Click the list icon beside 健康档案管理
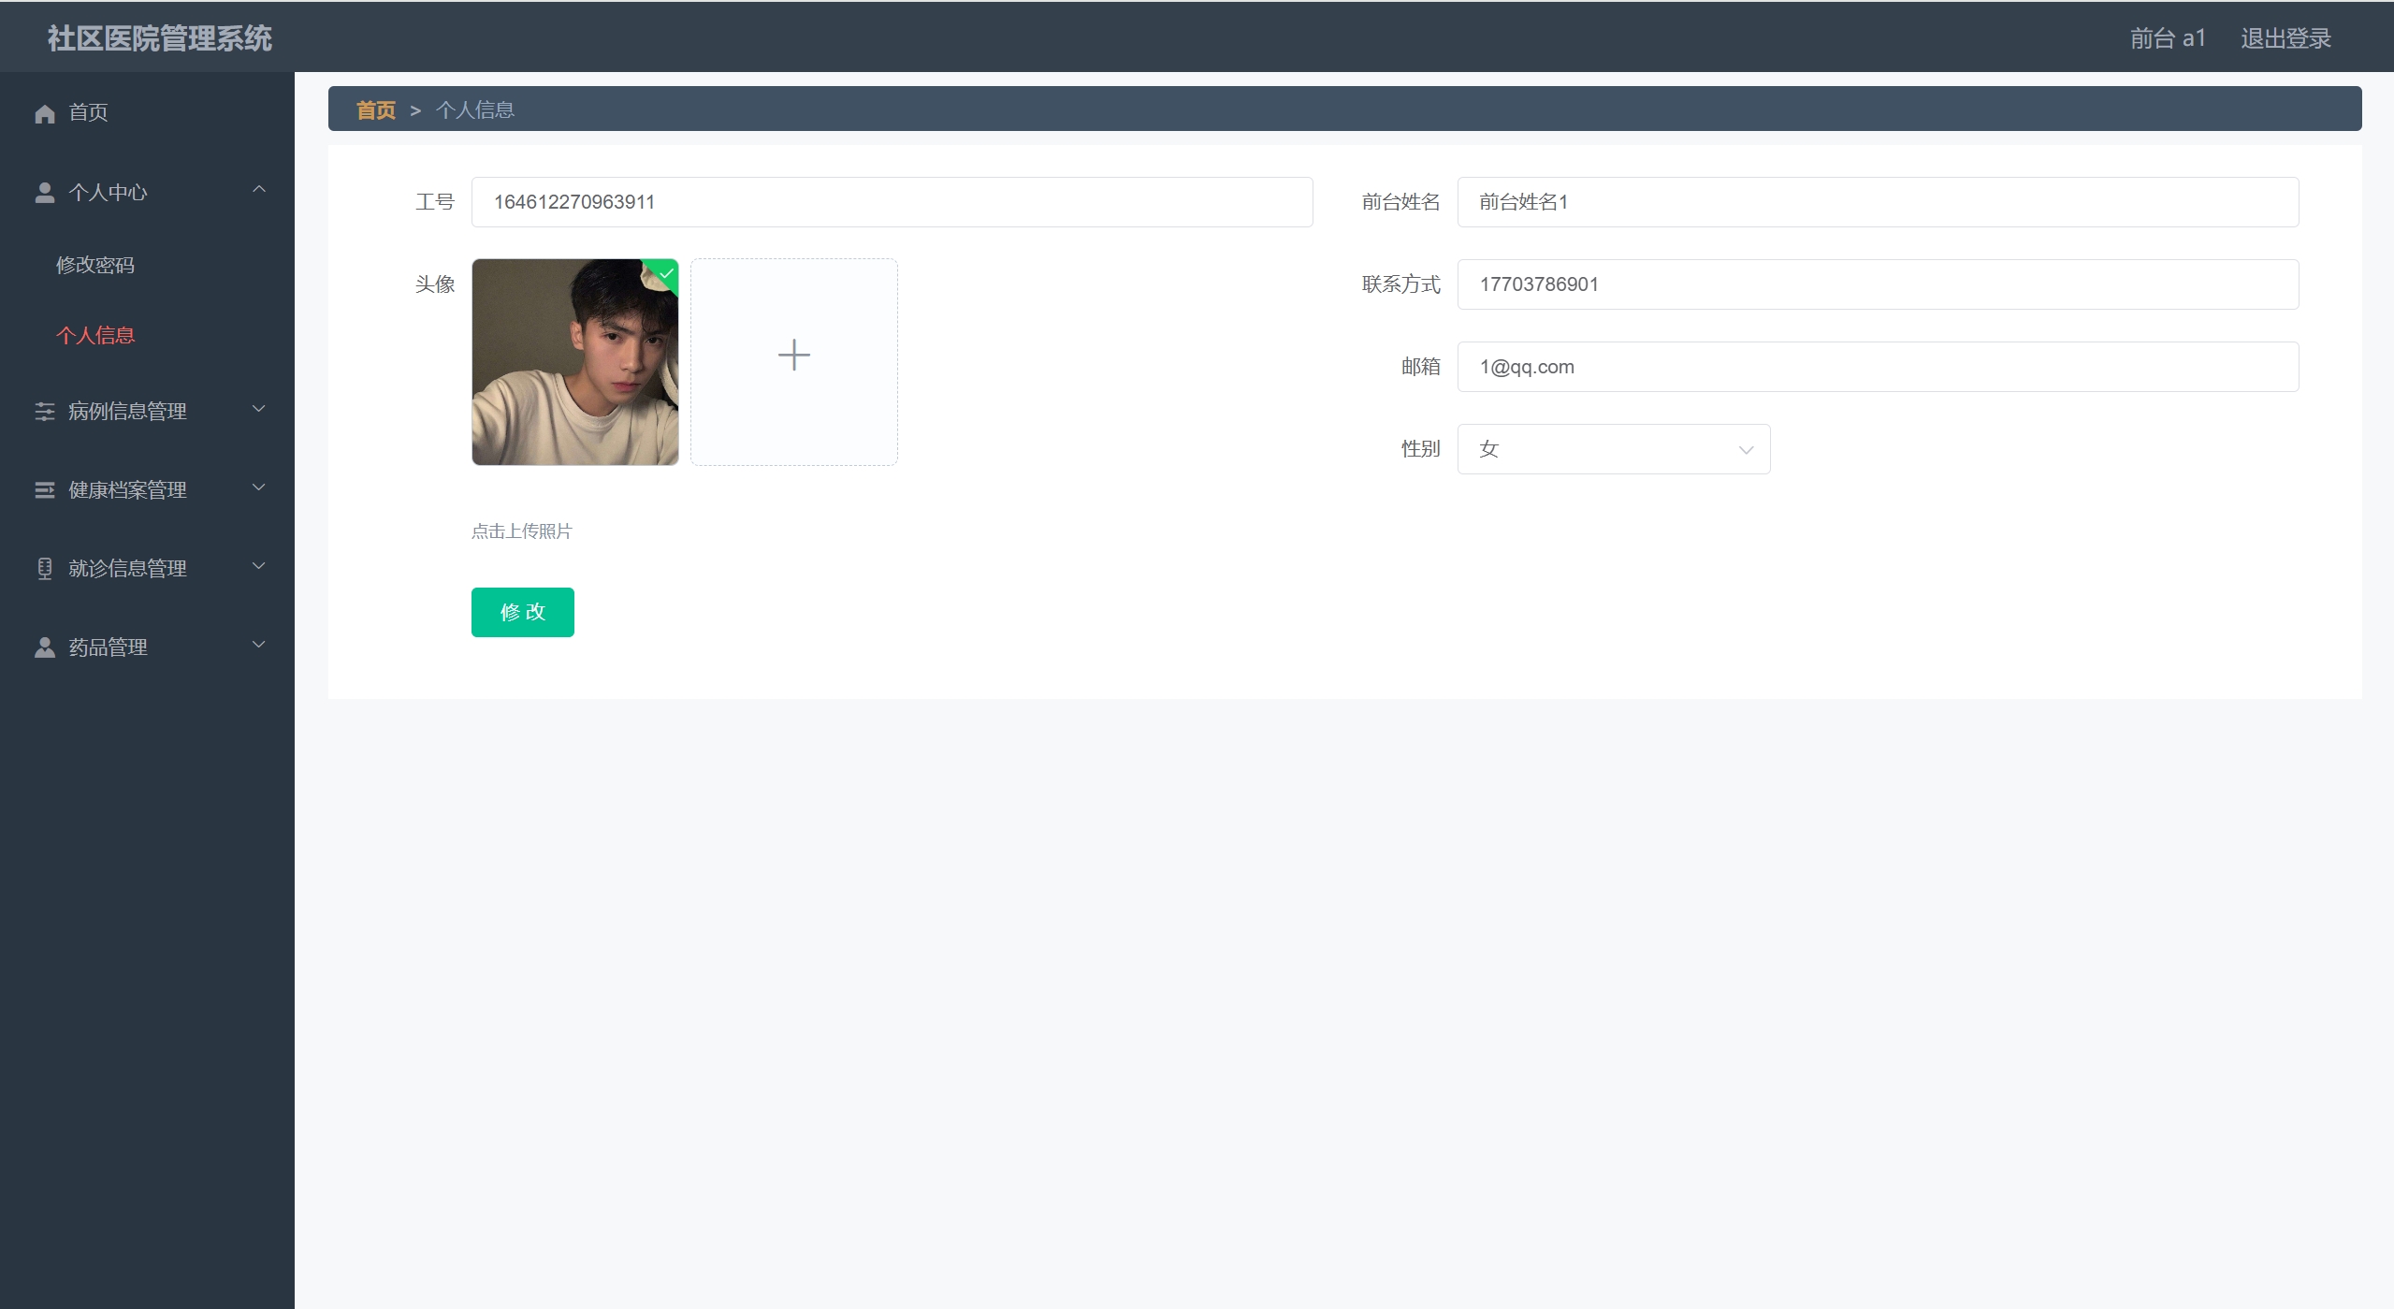Viewport: 2394px width, 1309px height. (45, 490)
